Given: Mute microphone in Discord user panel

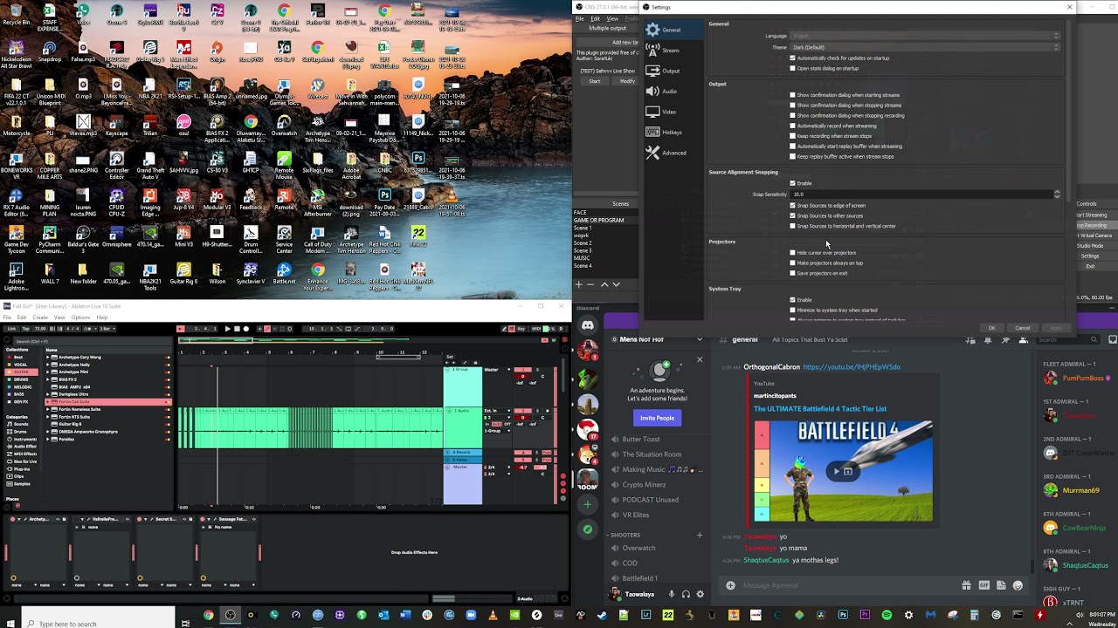Looking at the screenshot, I should coord(671,595).
